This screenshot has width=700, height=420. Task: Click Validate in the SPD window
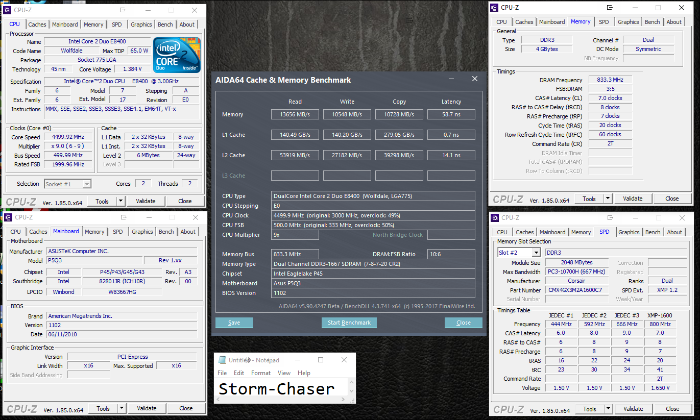(x=633, y=409)
